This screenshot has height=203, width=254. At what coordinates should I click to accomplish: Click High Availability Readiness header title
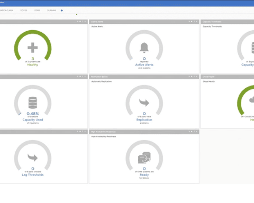[103, 132]
